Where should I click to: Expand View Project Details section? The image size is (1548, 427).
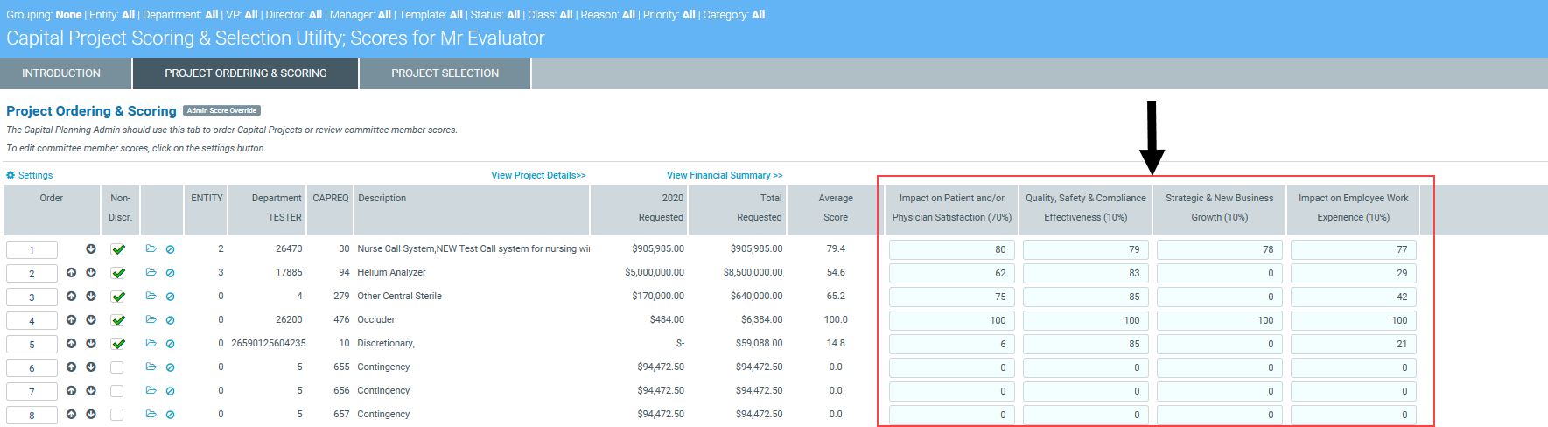coord(538,175)
